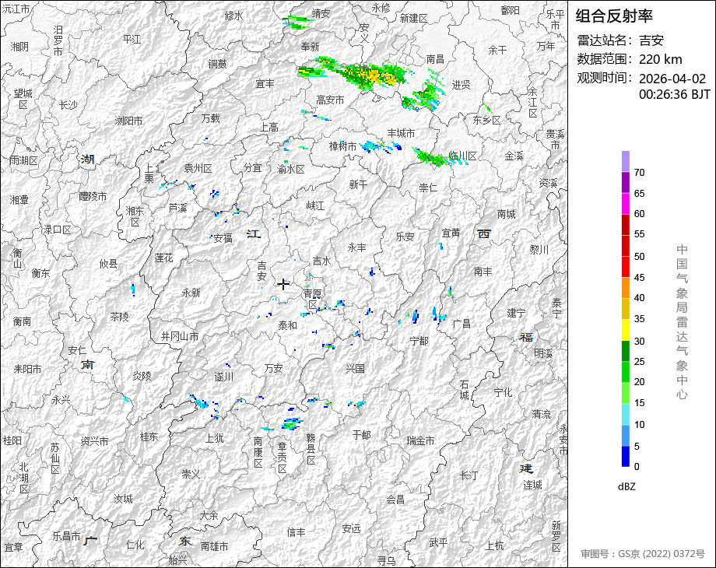This screenshot has width=716, height=568.
Task: Click the 安福 map label
Action: [x=223, y=238]
